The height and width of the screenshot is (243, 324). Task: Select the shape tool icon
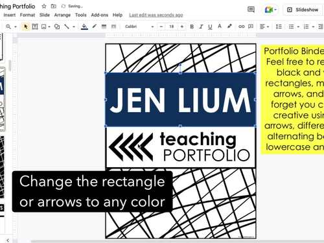(57, 27)
